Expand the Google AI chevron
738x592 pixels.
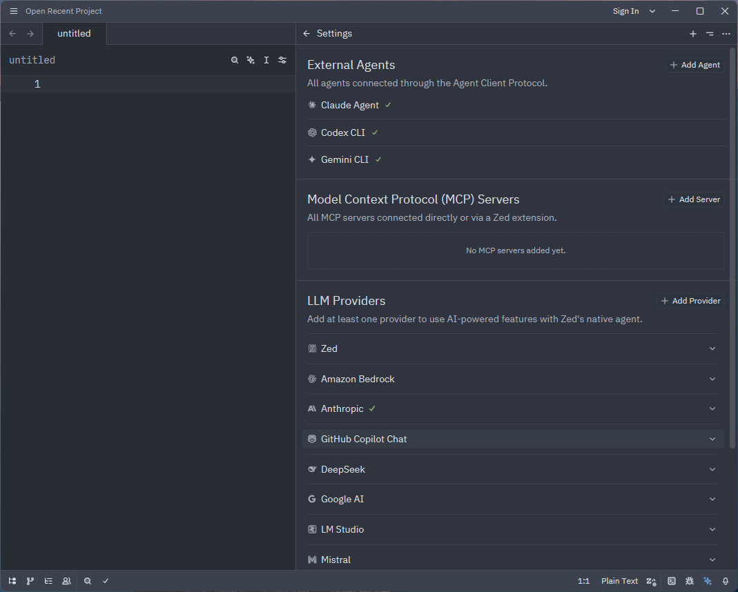(x=712, y=500)
